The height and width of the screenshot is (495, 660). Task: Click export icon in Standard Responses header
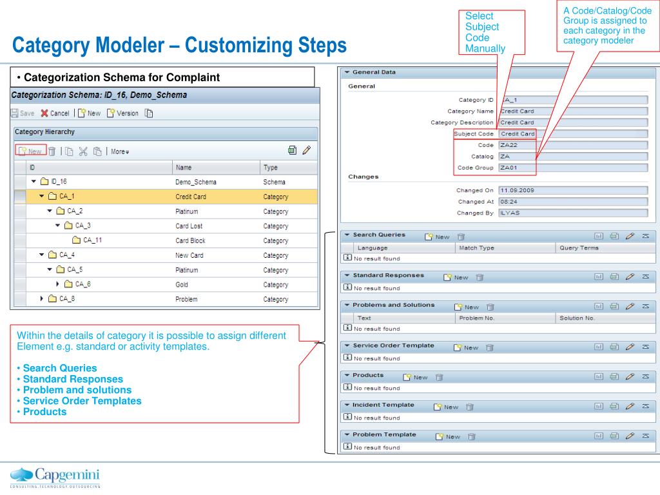614,277
